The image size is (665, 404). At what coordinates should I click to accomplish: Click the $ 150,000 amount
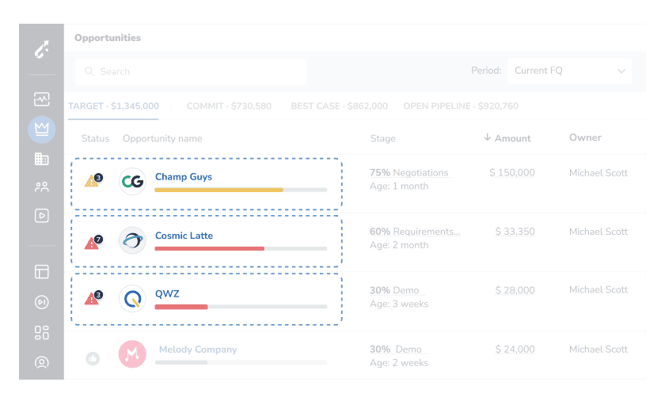coord(512,173)
